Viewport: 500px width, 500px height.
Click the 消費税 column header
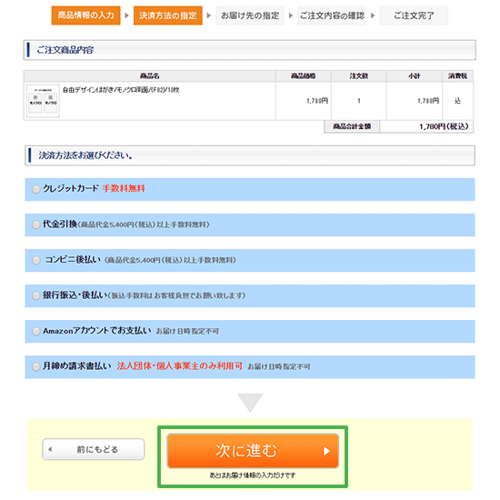click(x=457, y=75)
